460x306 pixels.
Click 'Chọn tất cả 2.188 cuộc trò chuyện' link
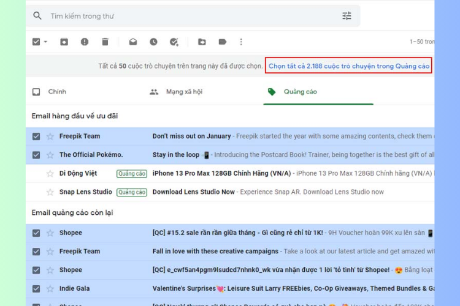point(348,66)
